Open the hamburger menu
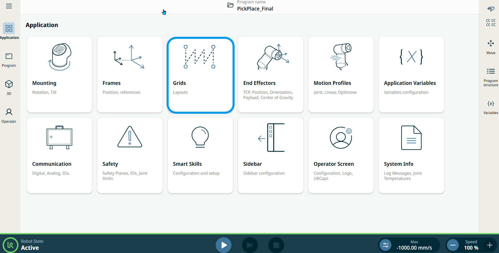499x253 pixels. click(9, 6)
